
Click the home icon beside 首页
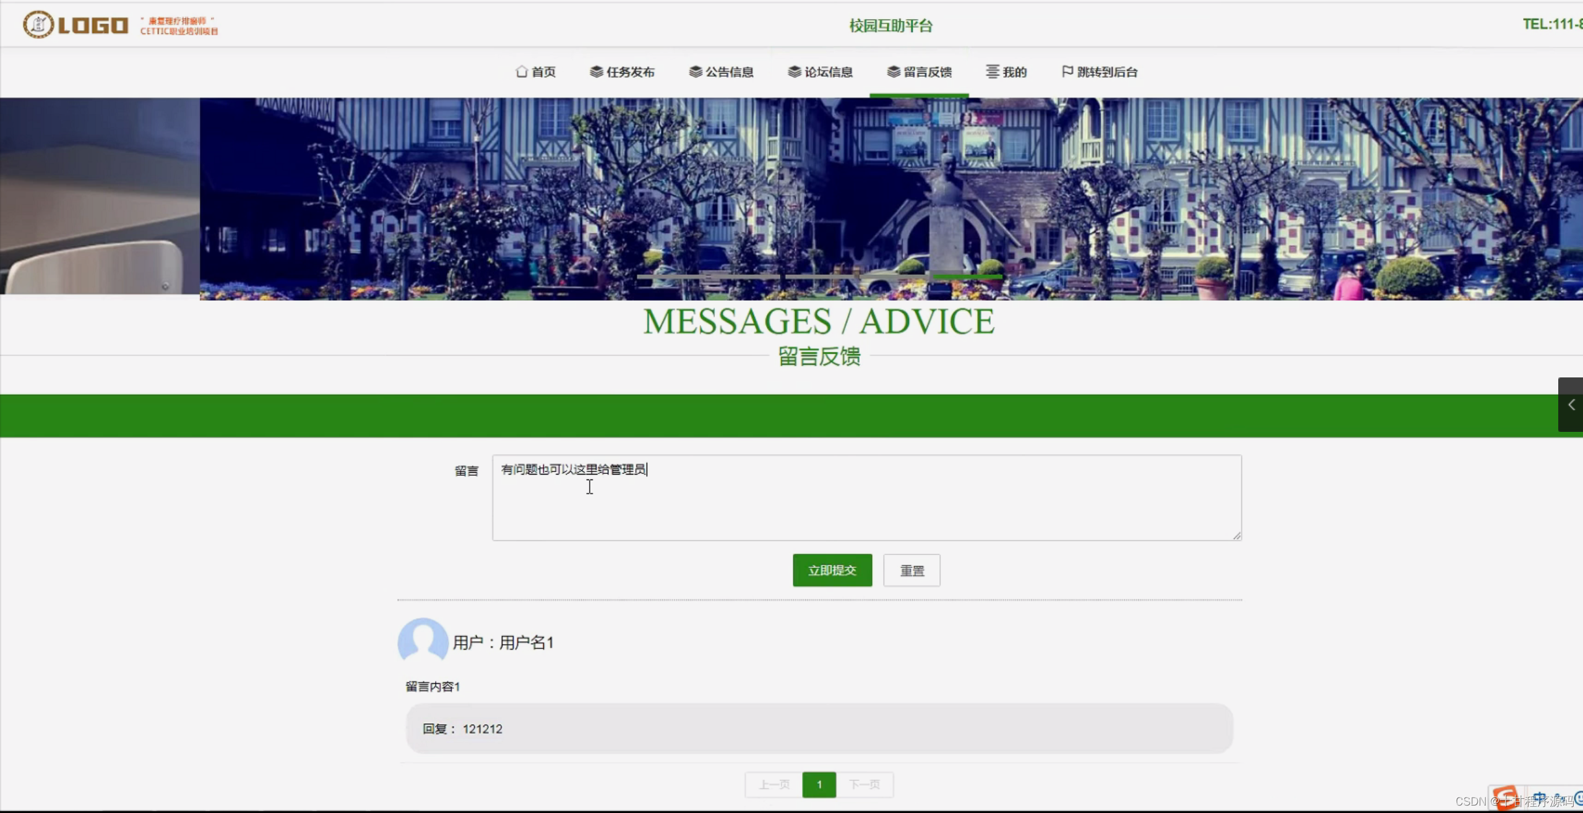coord(522,72)
